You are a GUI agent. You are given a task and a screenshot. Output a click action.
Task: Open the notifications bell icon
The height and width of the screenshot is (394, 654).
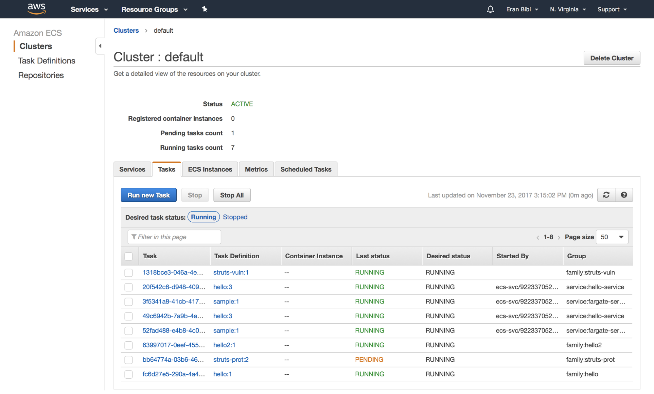[x=490, y=9]
